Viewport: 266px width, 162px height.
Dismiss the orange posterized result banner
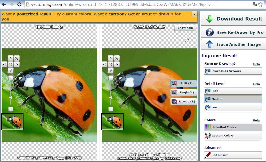point(194,14)
